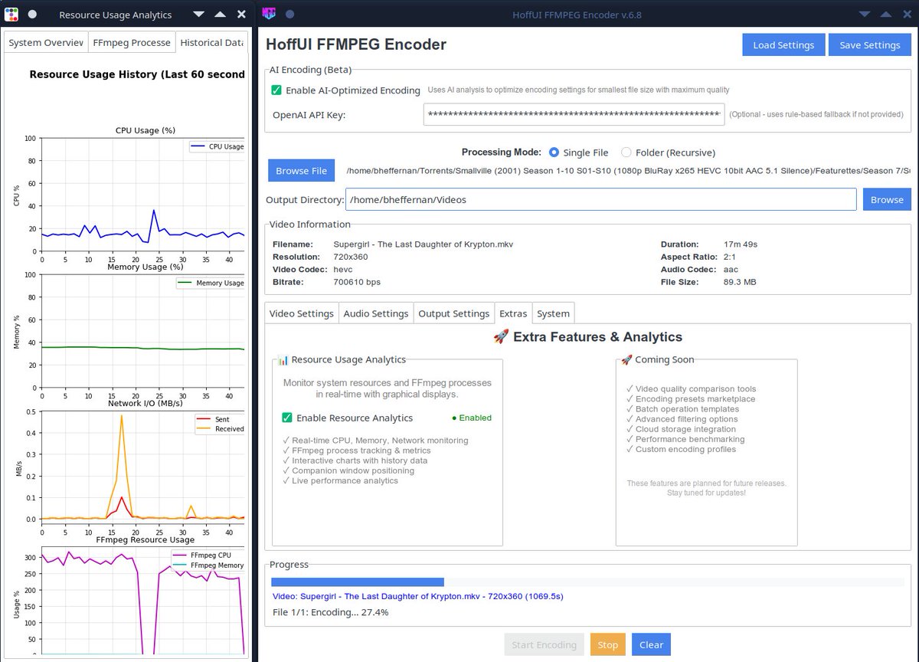Click the Cloud storage integration item
The height and width of the screenshot is (662, 919).
click(681, 429)
